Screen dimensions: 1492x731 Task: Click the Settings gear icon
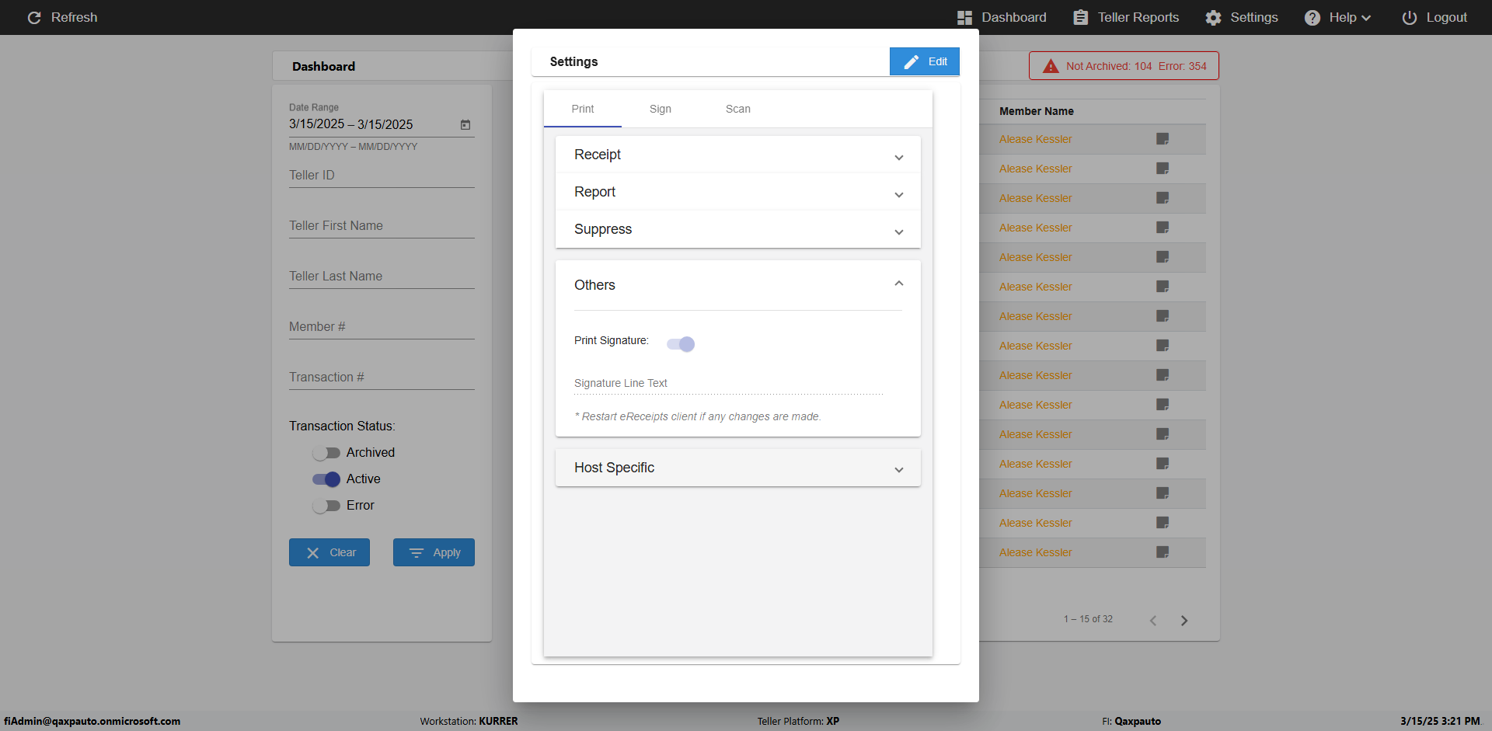tap(1213, 17)
